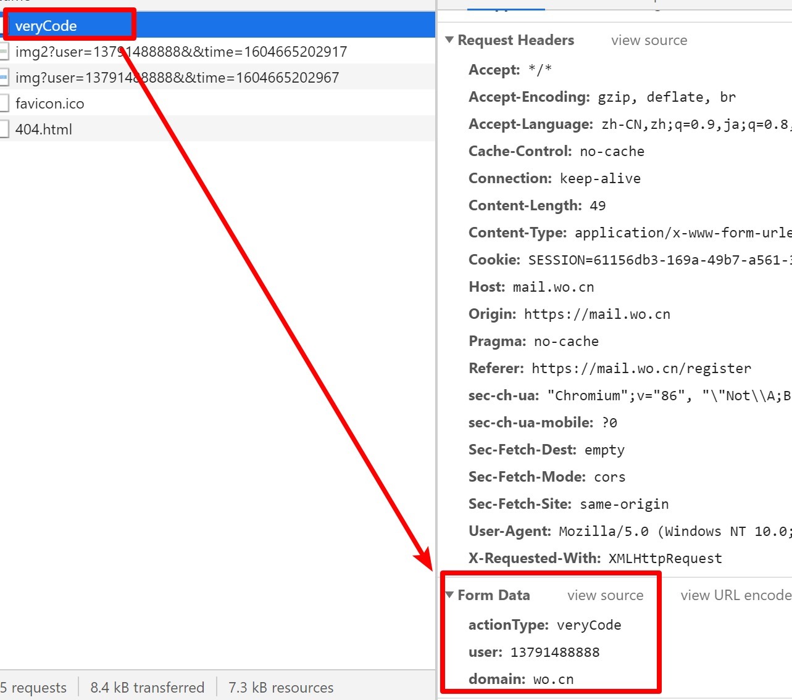Click view URL encoded link
792x700 pixels.
[736, 595]
